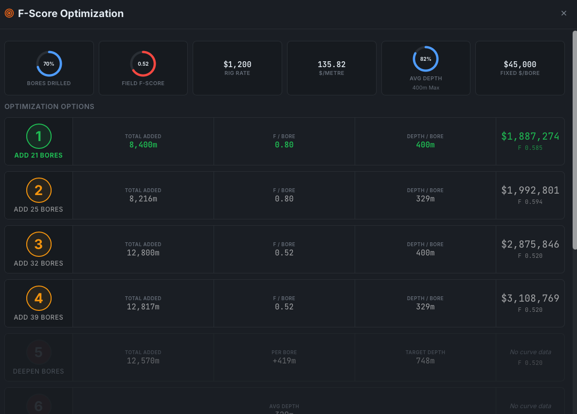Click the circled 2 for Add 25 Bores
This screenshot has width=577, height=414.
pyautogui.click(x=38, y=190)
